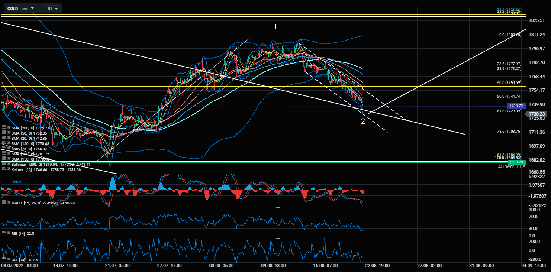Screen dimensions: 551x272
Task: Expand the GOLD symbol dropdown
Action: pyautogui.click(x=32, y=8)
